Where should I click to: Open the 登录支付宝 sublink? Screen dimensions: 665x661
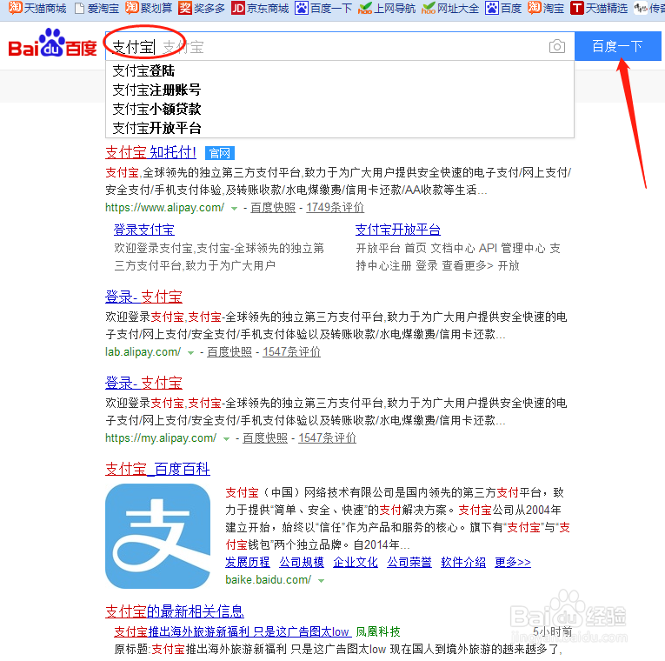[x=144, y=230]
